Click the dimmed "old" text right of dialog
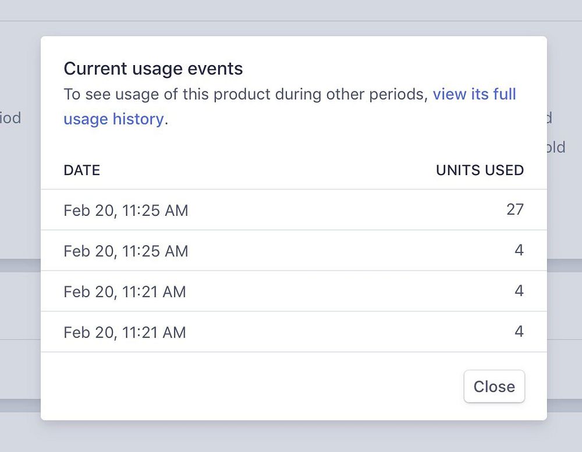582x452 pixels. [x=556, y=147]
